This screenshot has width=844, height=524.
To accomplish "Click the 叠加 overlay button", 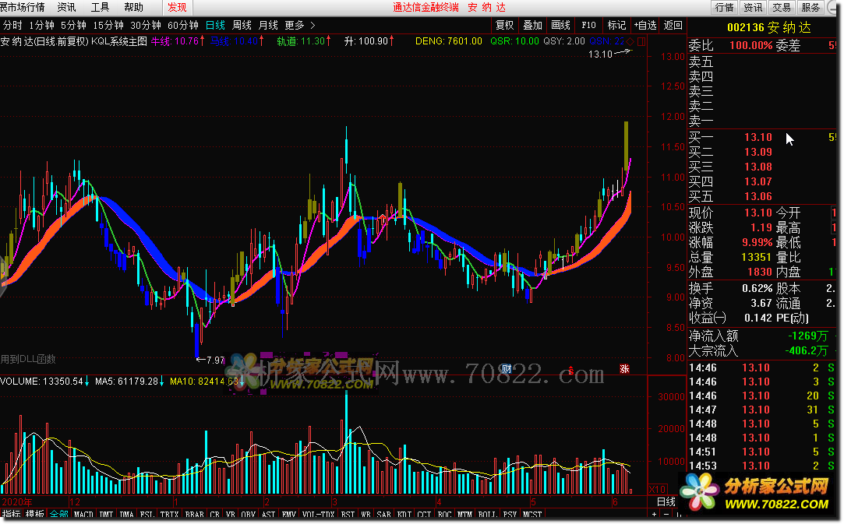I will pyautogui.click(x=532, y=25).
